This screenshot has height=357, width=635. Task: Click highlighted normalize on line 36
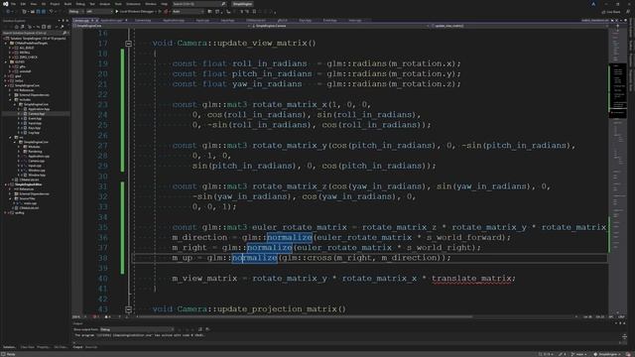pos(290,238)
